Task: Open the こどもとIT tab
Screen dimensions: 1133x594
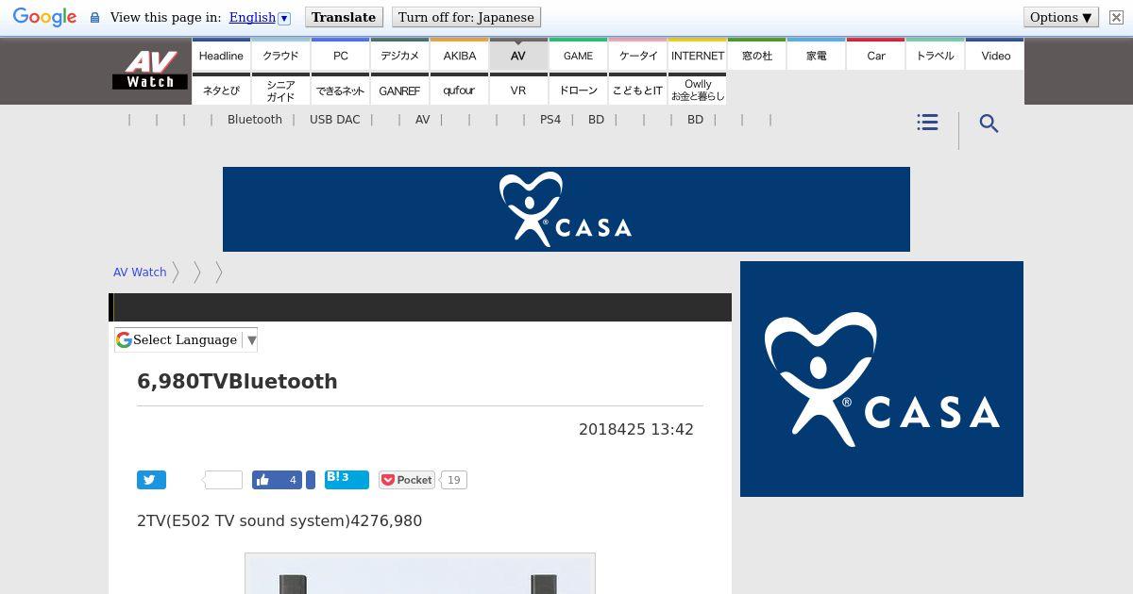Action: 638,91
